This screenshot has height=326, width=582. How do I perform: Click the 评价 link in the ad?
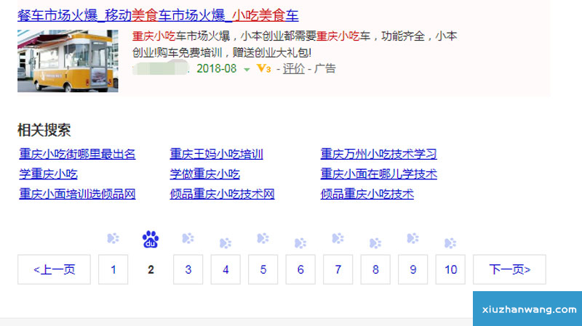coord(294,69)
